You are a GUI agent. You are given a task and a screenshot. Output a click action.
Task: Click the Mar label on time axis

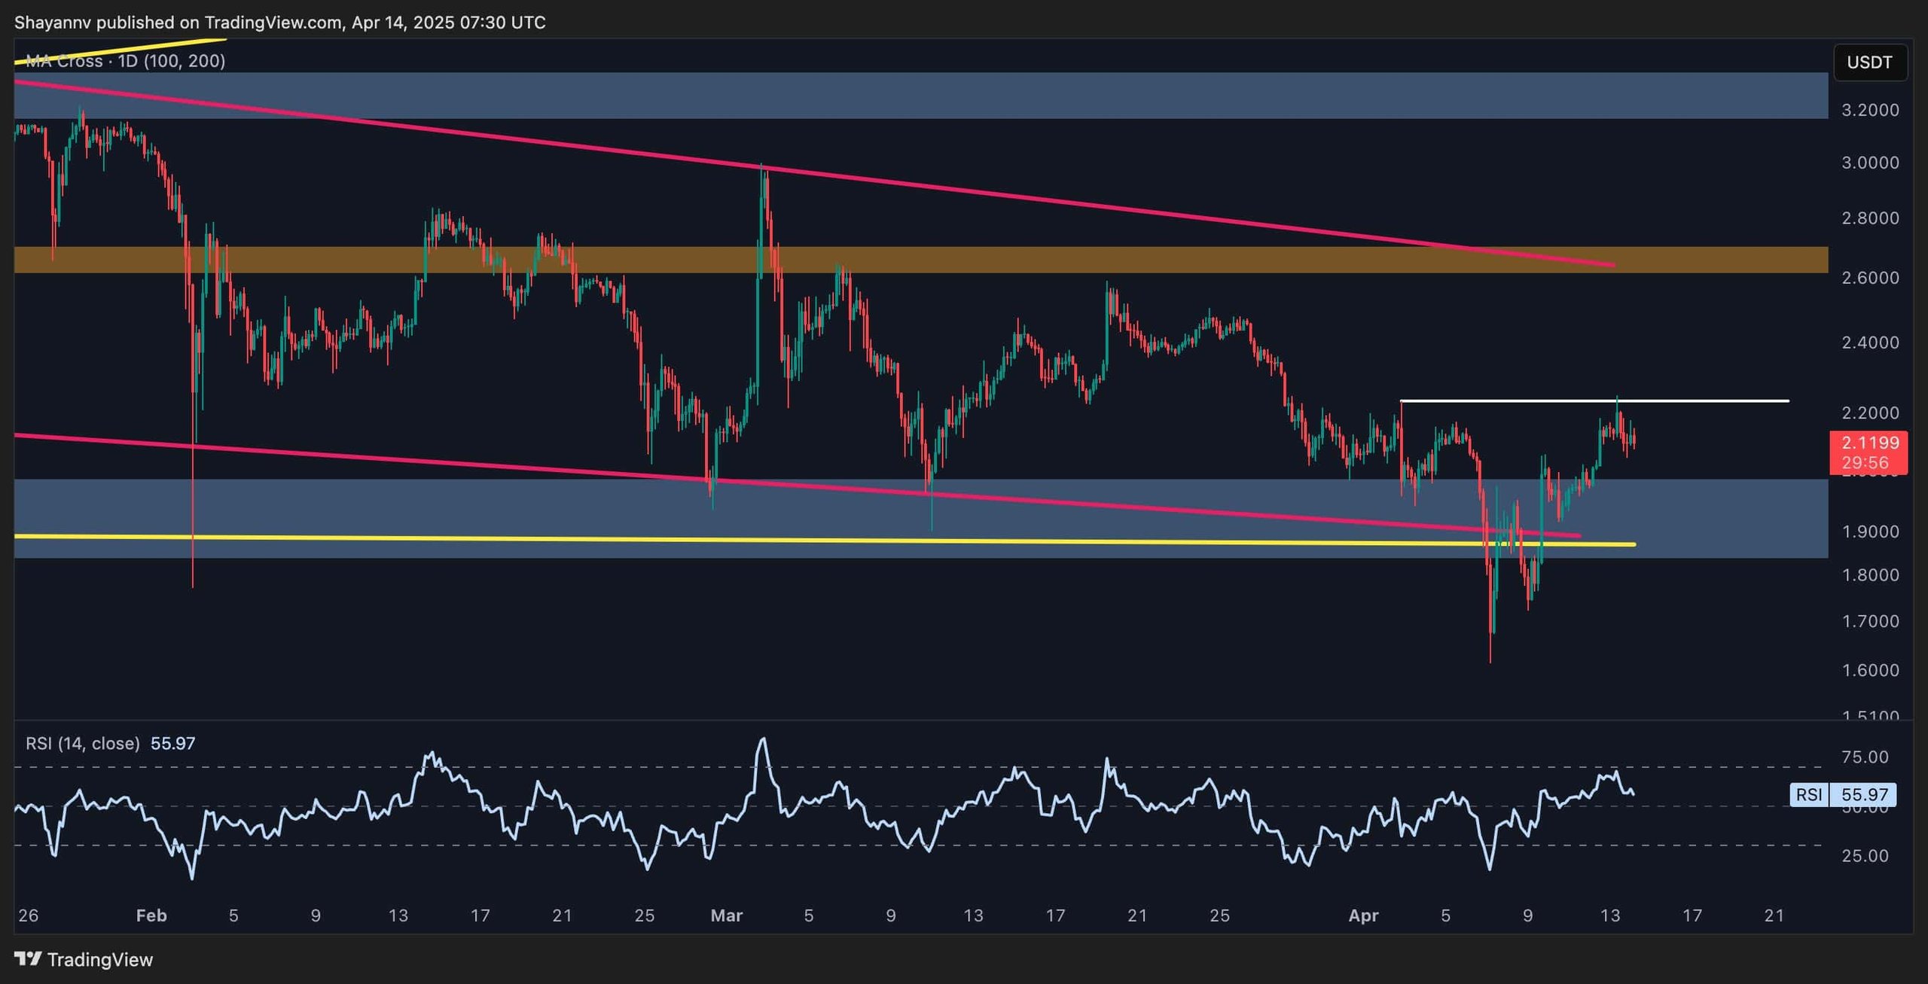pyautogui.click(x=726, y=915)
